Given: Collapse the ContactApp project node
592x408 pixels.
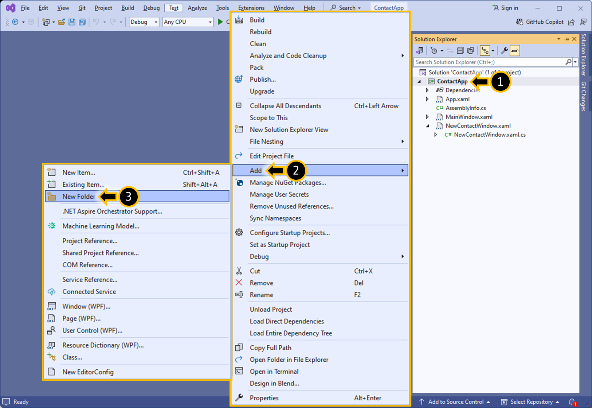Looking at the screenshot, I should tap(419, 81).
